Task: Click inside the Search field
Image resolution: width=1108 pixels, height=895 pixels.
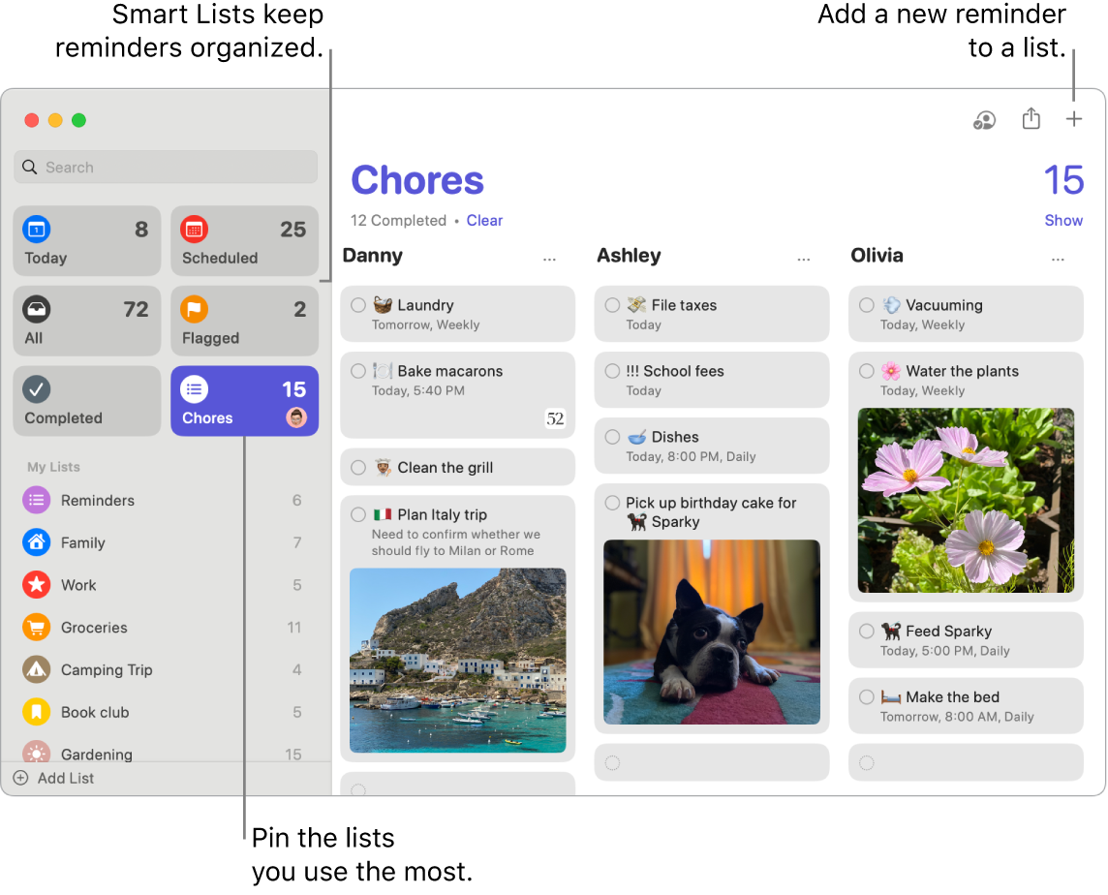Action: [x=165, y=167]
